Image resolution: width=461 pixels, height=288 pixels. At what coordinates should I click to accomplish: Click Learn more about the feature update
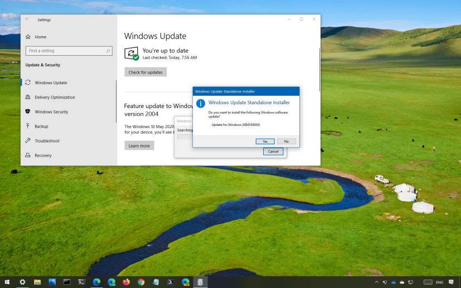139,145
